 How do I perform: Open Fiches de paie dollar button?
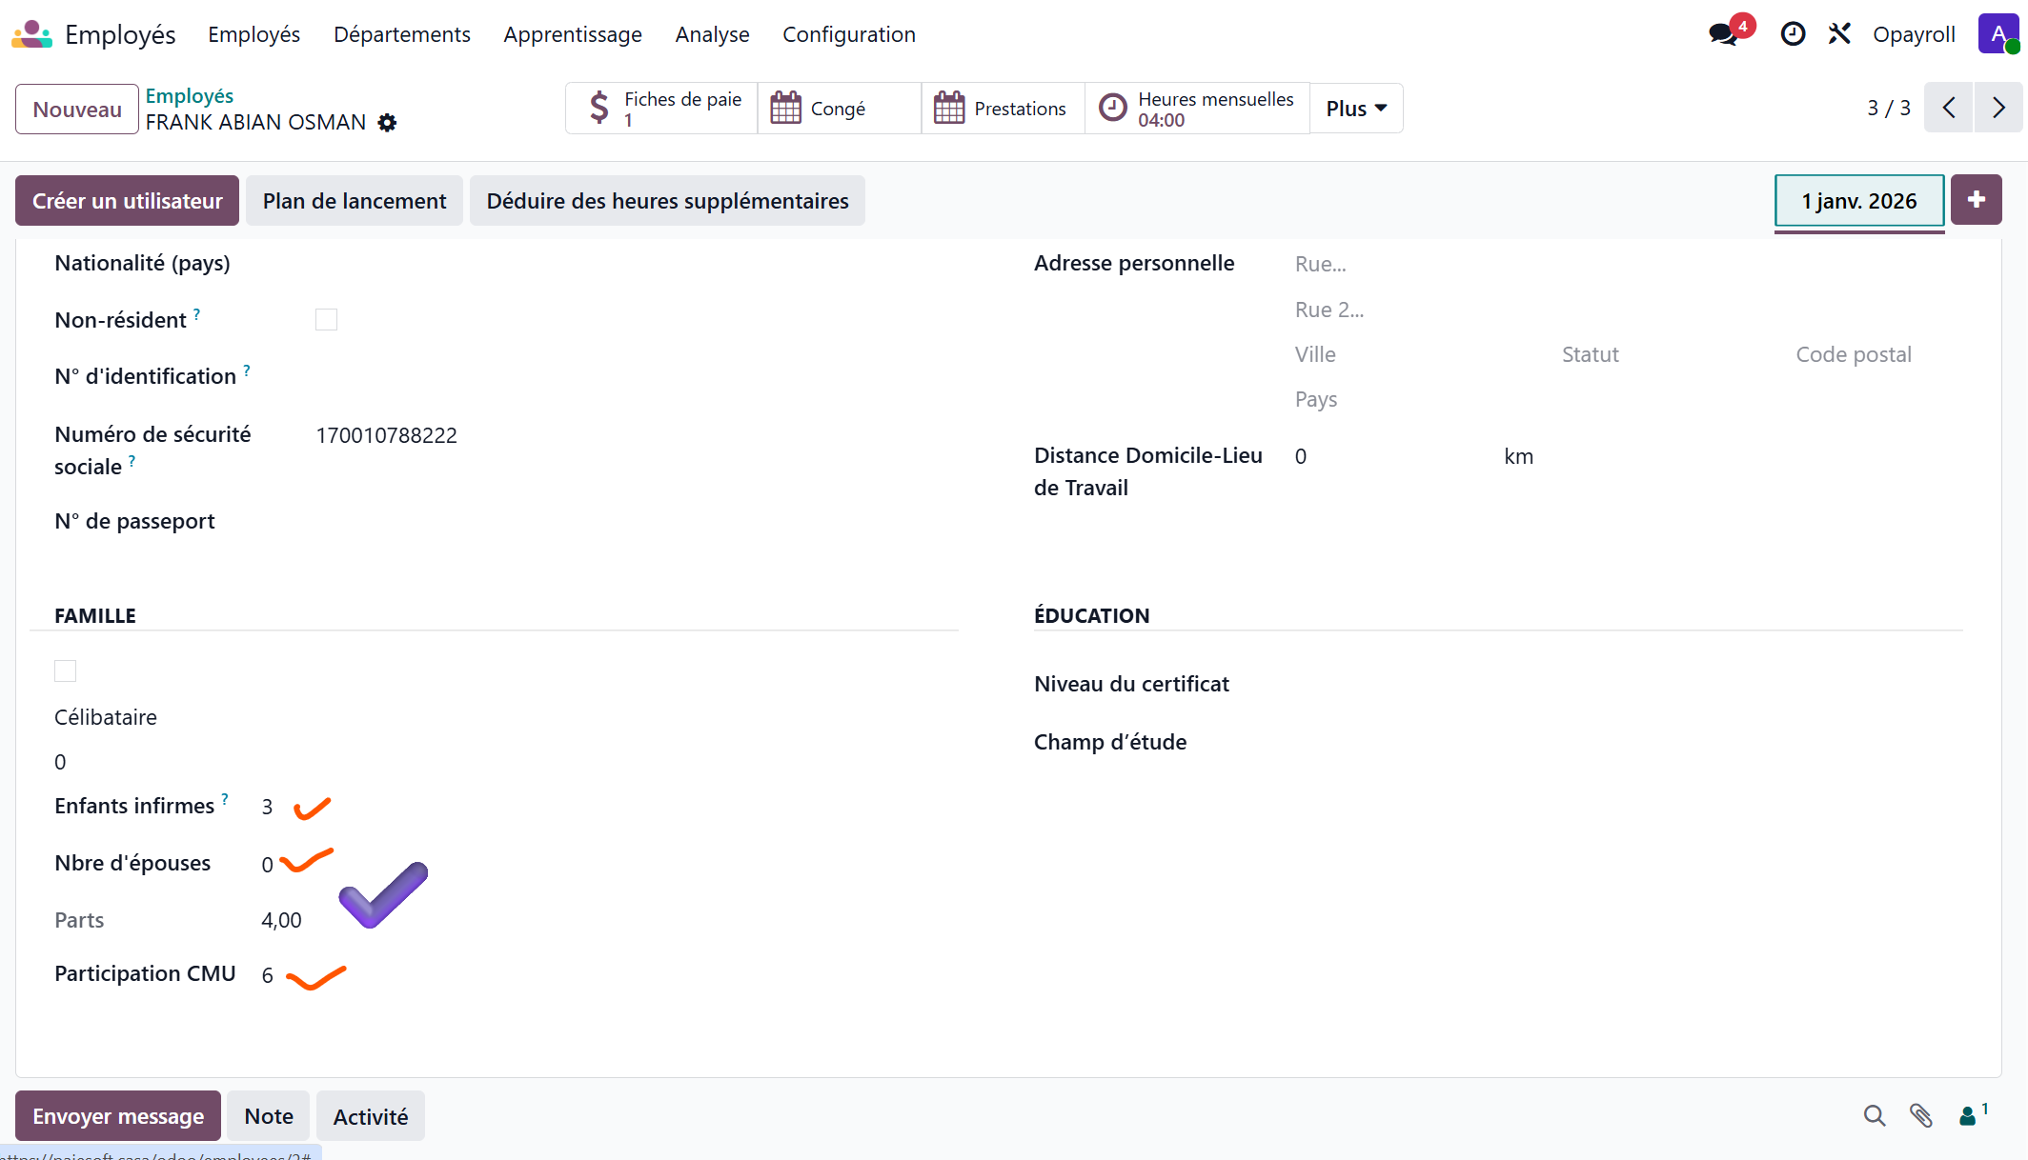[x=662, y=109]
